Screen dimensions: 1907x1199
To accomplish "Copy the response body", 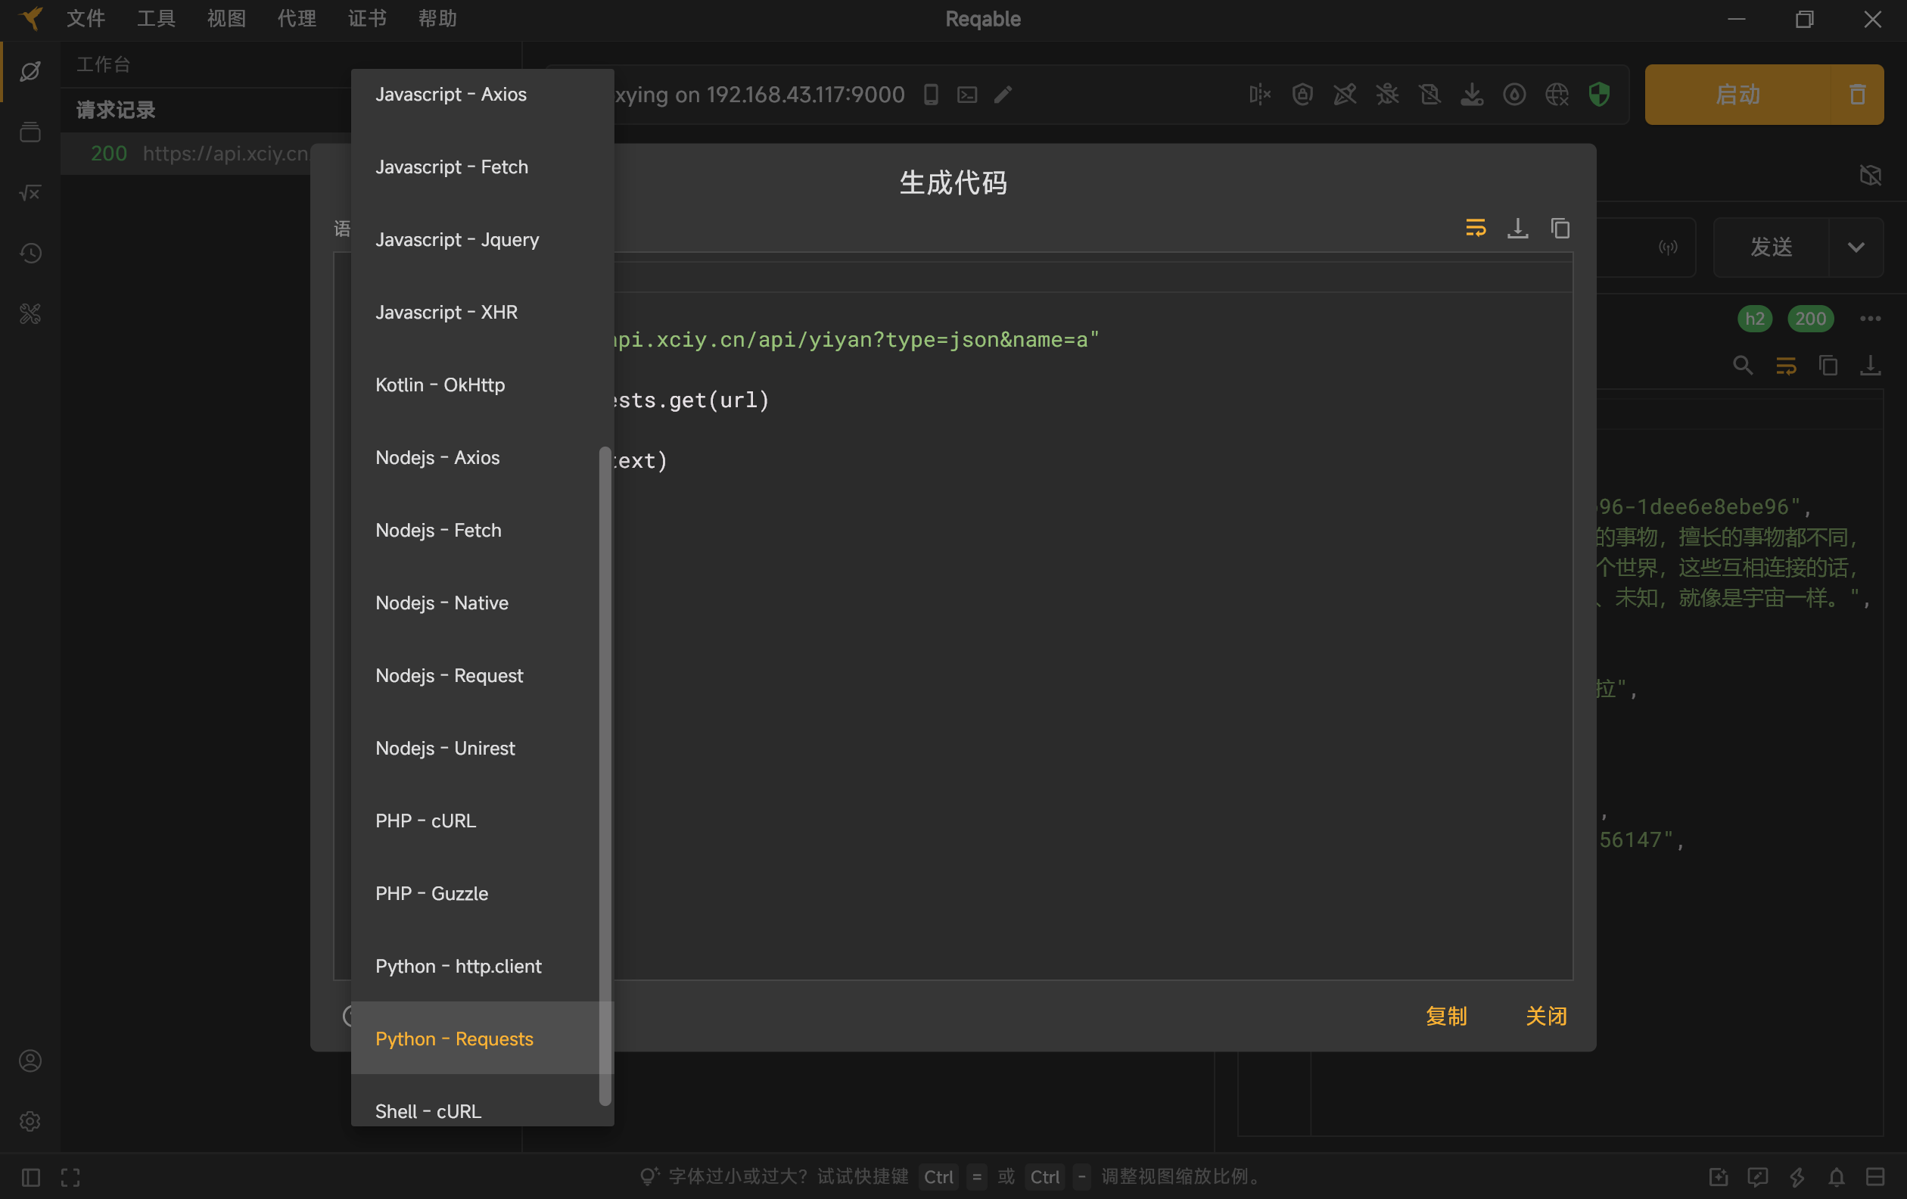I will [x=1828, y=365].
